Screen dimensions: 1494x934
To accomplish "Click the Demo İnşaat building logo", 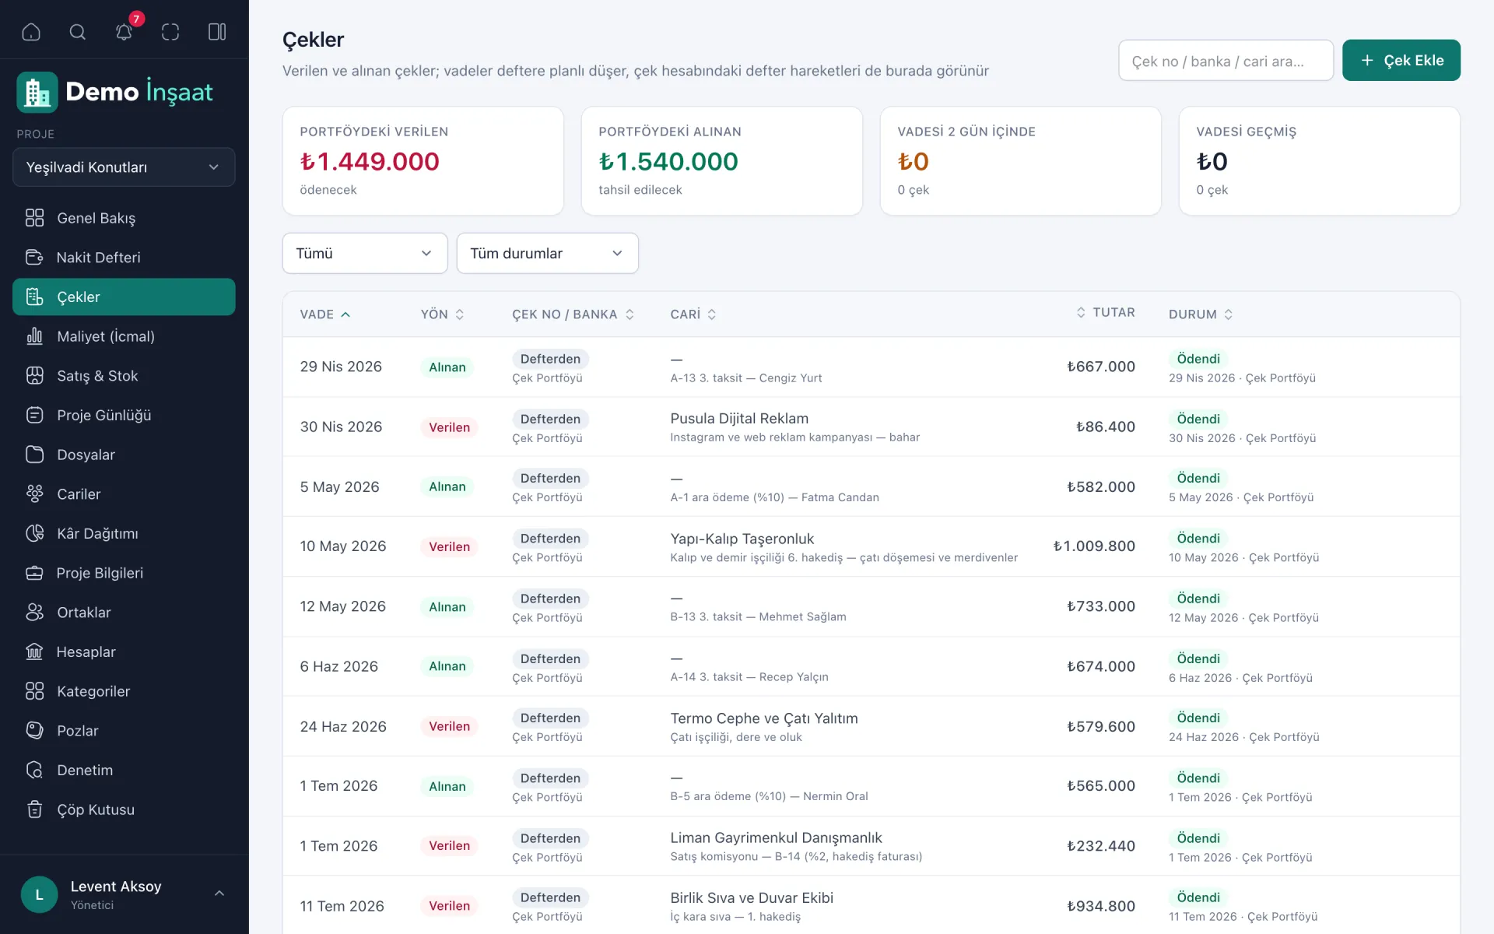I will coord(37,92).
